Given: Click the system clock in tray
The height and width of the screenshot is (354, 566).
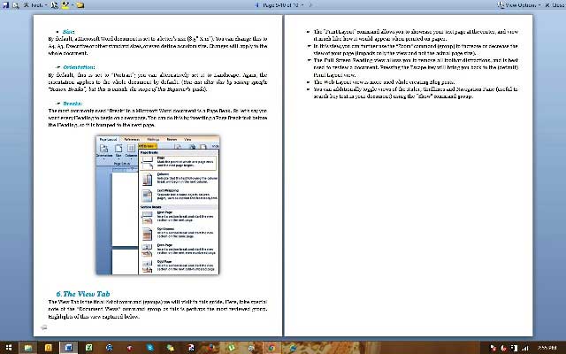Looking at the screenshot, I should pyautogui.click(x=547, y=348).
